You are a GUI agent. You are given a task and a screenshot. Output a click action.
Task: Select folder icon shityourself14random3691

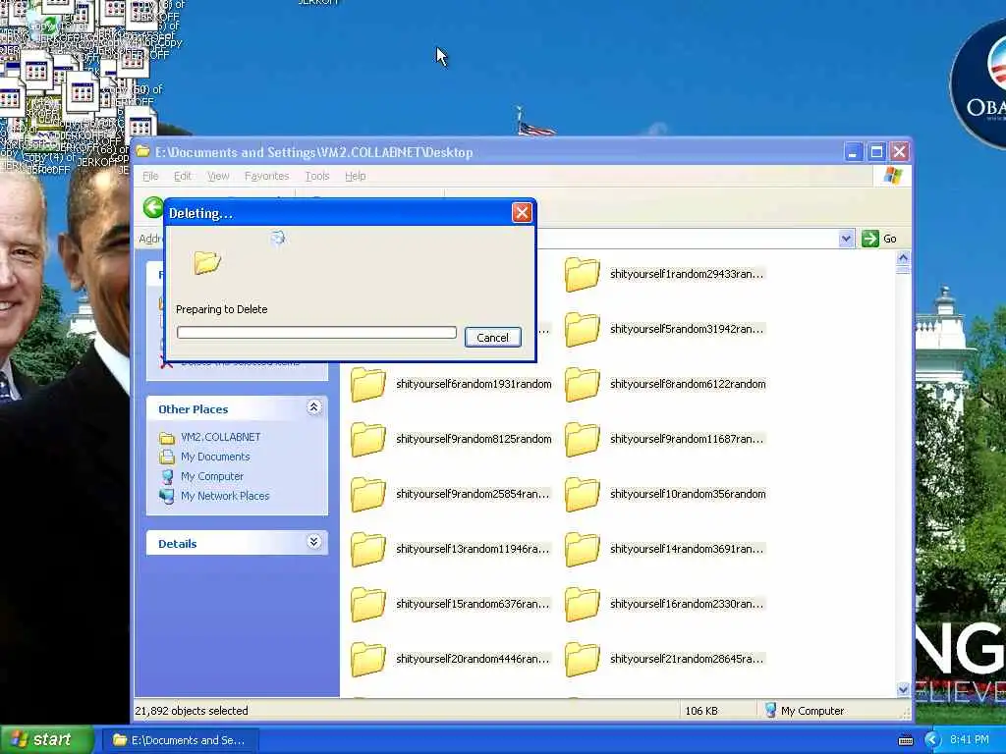(x=582, y=550)
